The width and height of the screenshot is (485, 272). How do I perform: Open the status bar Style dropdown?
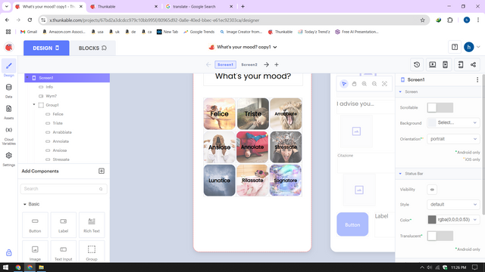point(453,205)
